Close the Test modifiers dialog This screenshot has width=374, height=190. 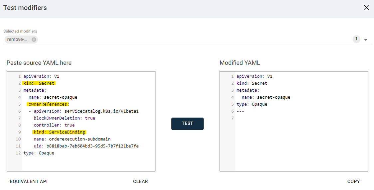coord(366,8)
